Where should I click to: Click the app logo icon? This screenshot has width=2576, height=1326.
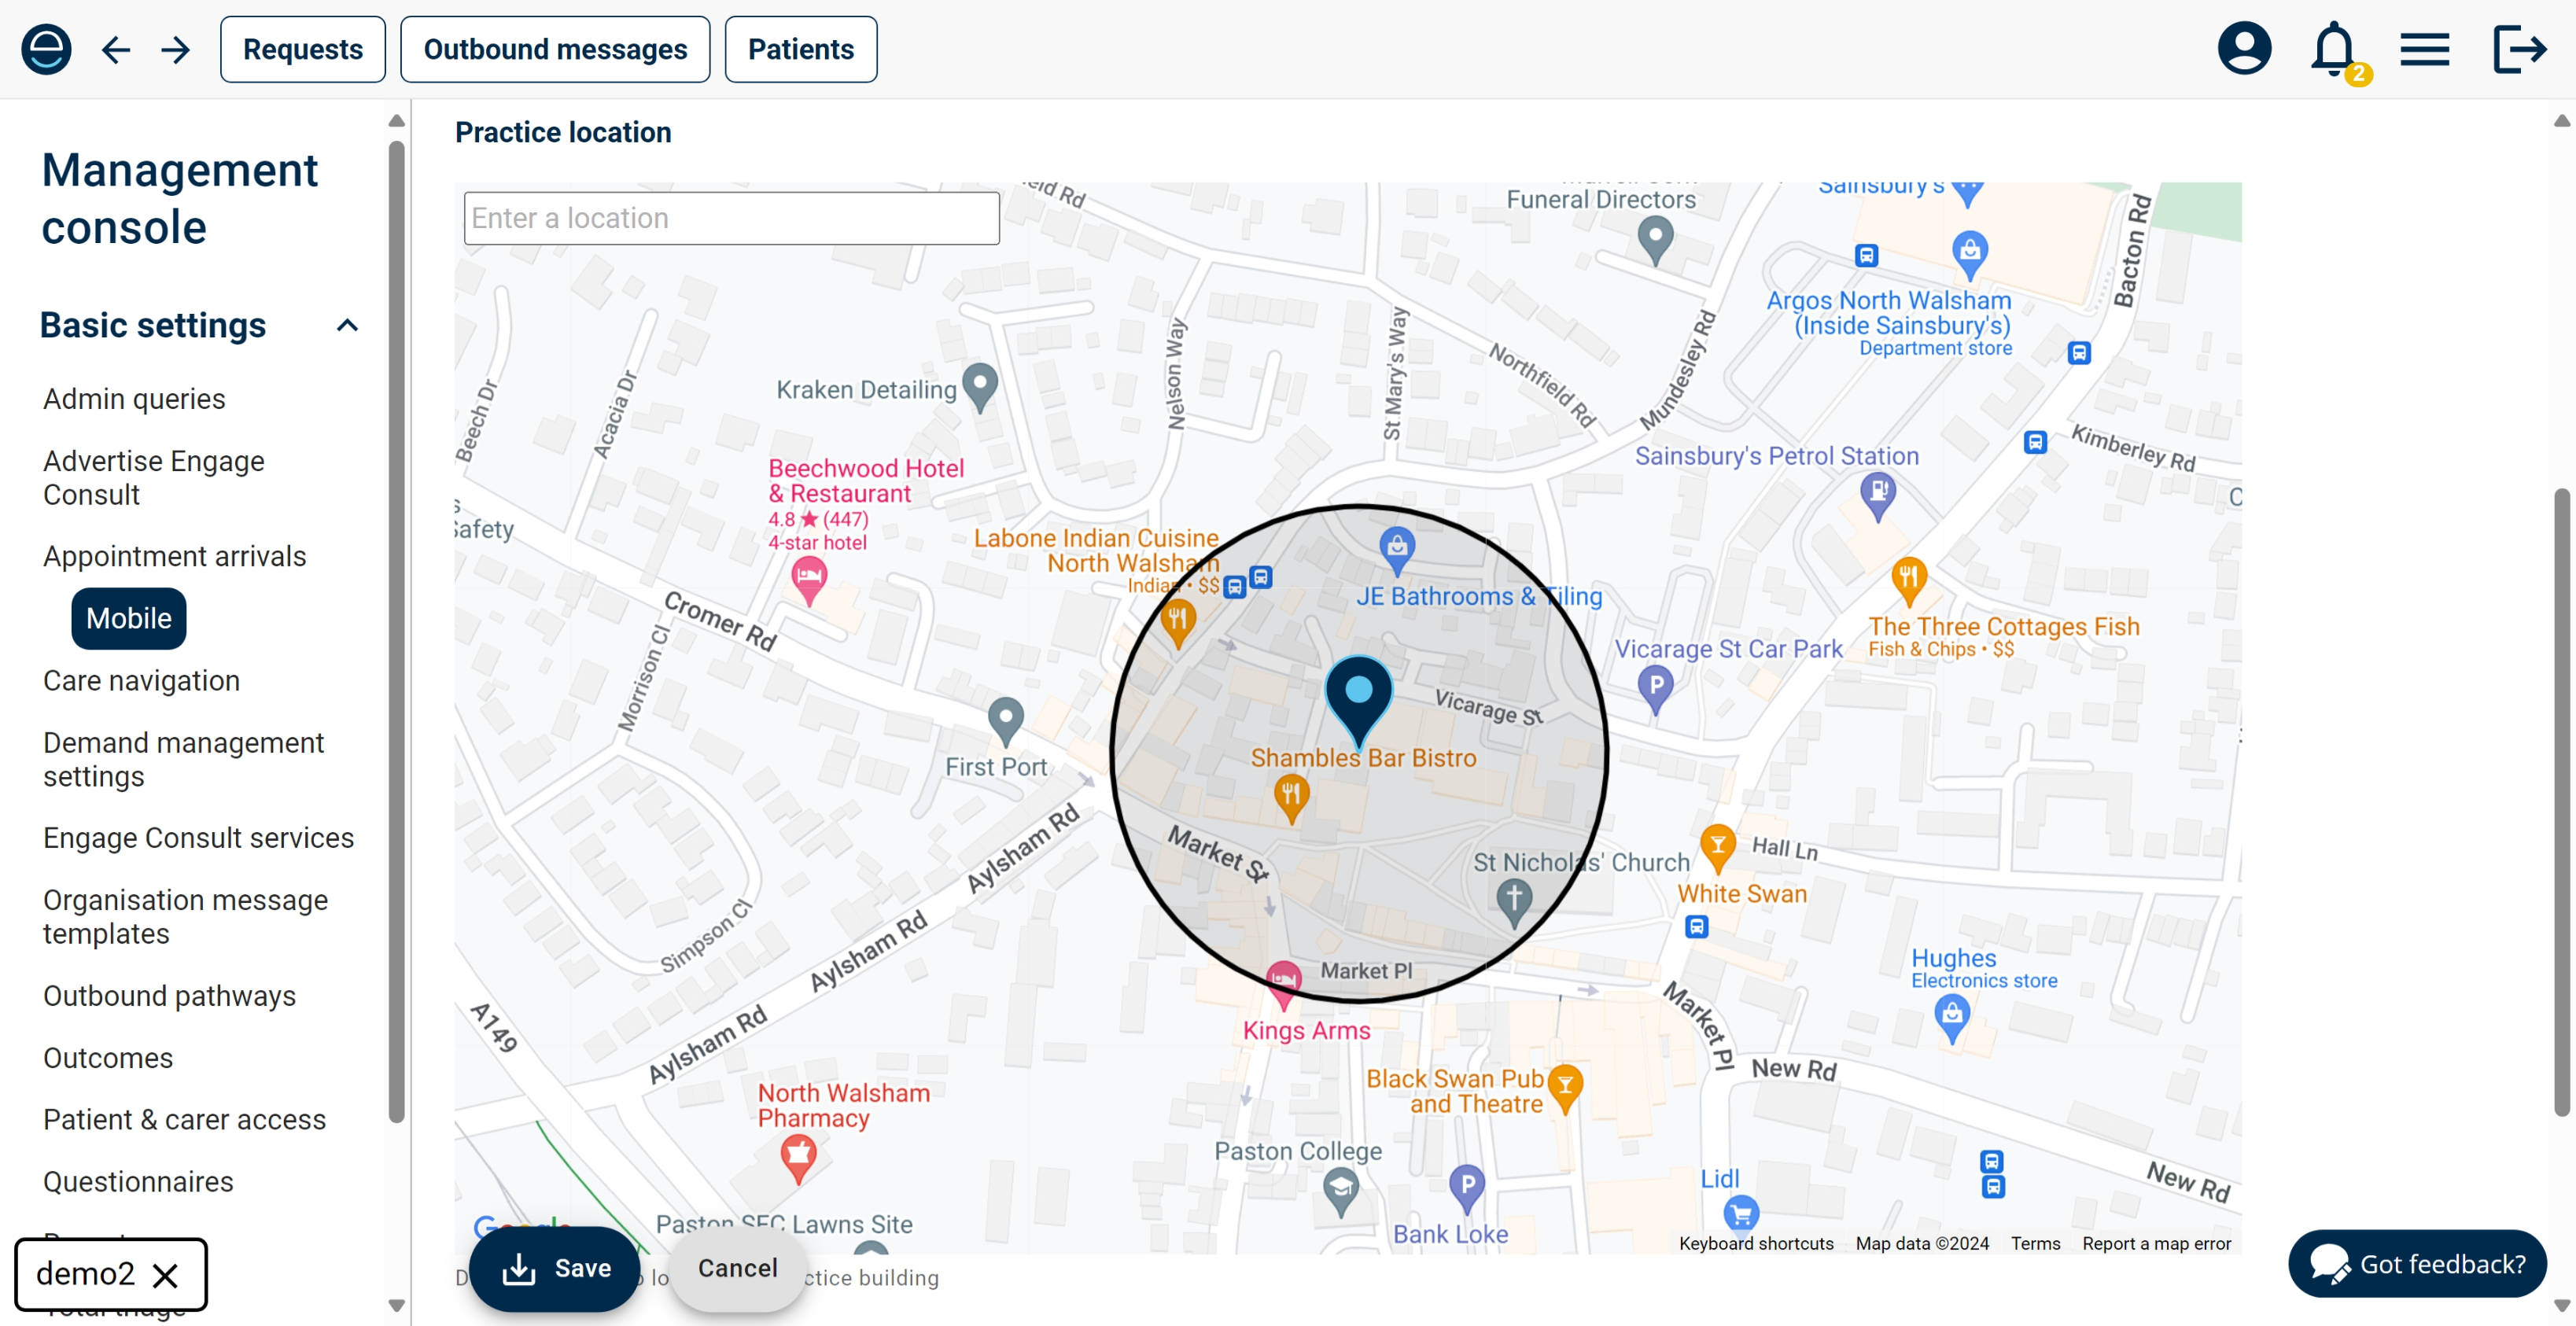46,49
